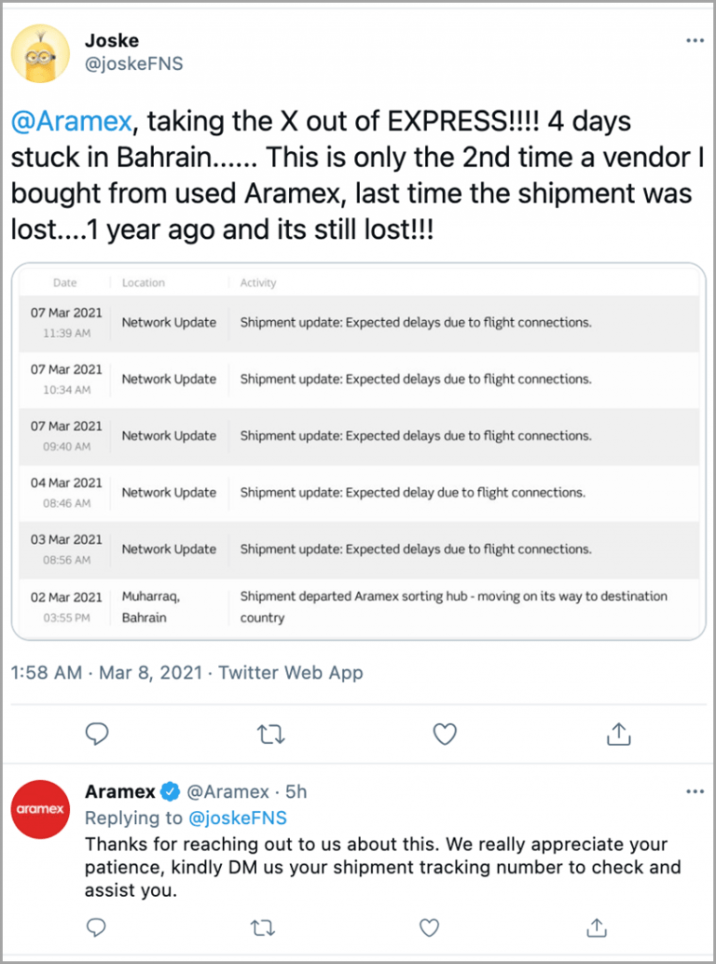
Task: Open the tweet timestamp 1:58 AM Mar 8, 2021
Action: coord(109,672)
